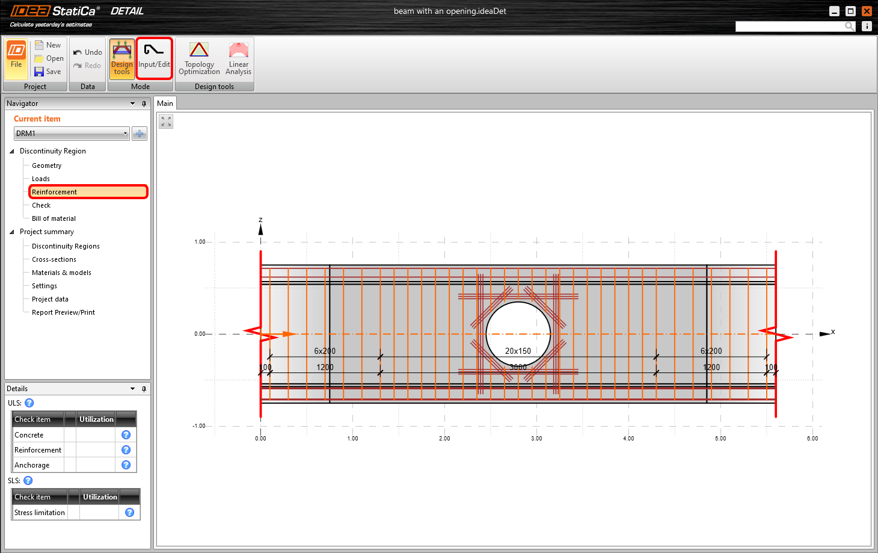Select the Main tab
This screenshot has width=878, height=553.
pyautogui.click(x=165, y=103)
